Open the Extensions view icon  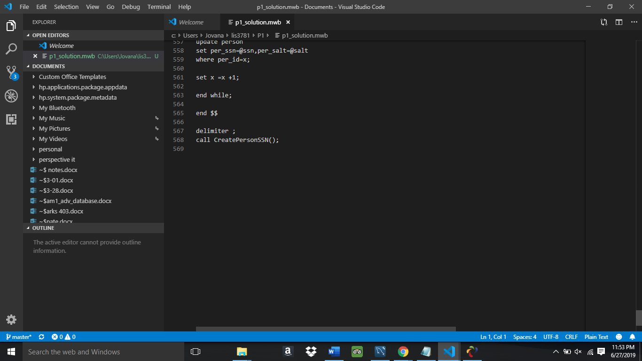point(11,119)
